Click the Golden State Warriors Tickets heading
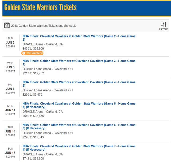Screen dimensions: 171x163 [40, 7]
